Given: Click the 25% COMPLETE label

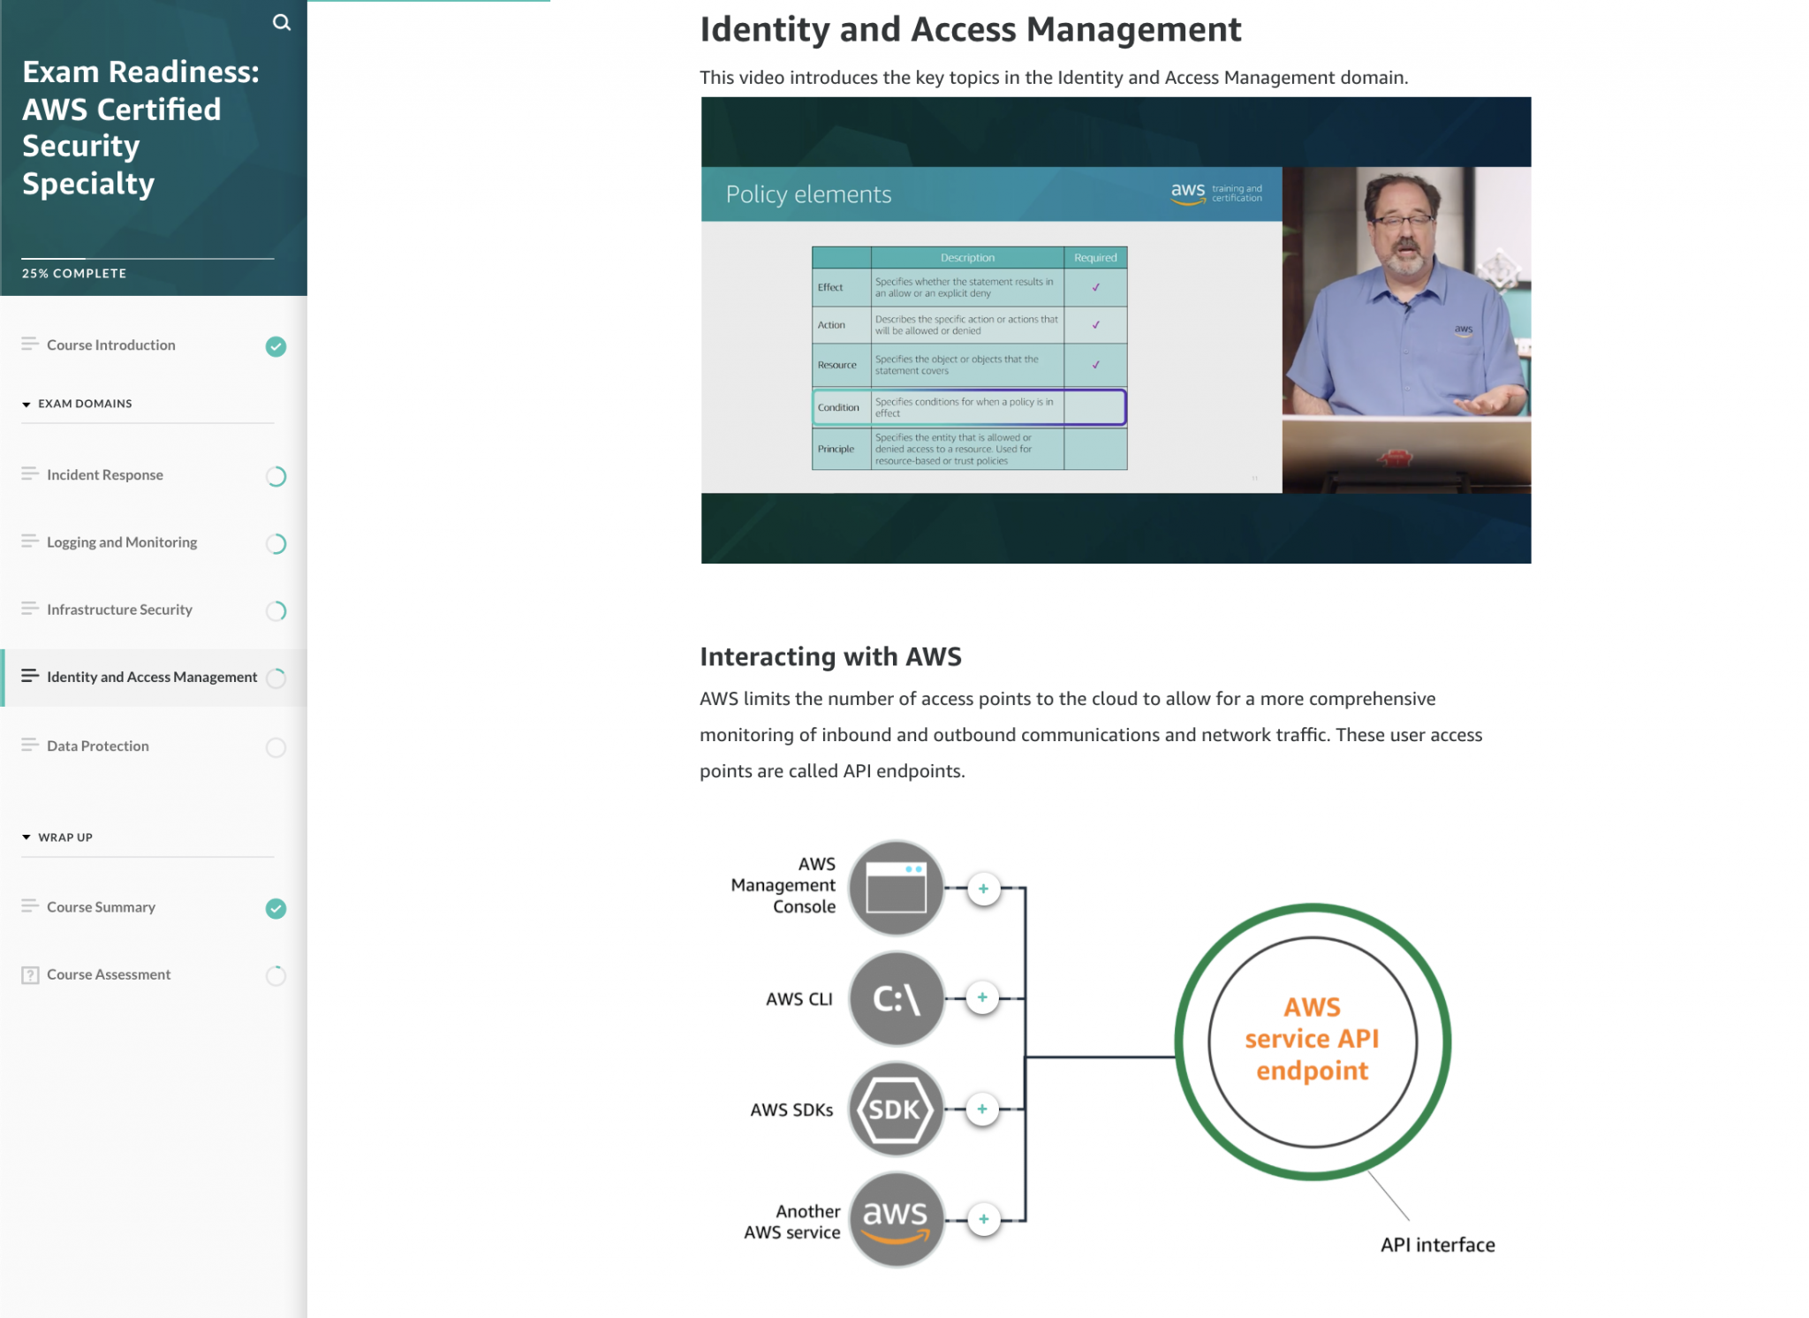Looking at the screenshot, I should (x=74, y=274).
